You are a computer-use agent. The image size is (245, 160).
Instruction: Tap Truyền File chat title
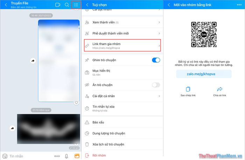point(20,3)
